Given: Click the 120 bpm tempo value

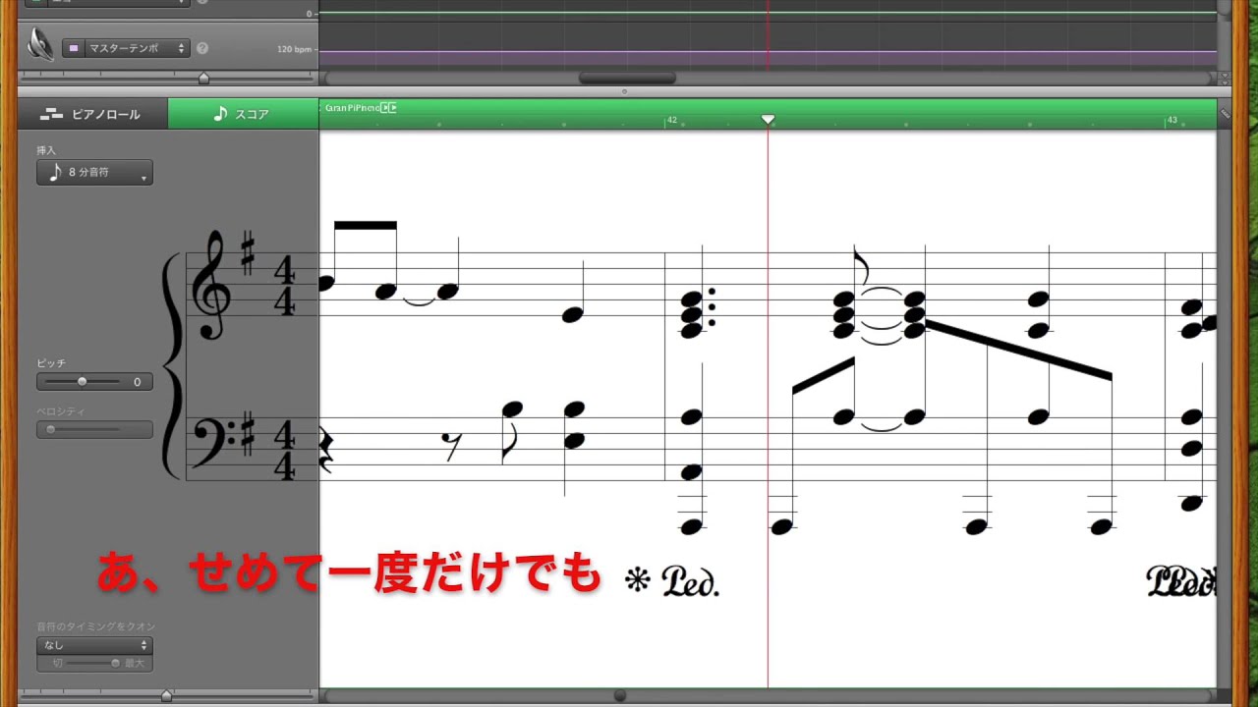Looking at the screenshot, I should 294,48.
